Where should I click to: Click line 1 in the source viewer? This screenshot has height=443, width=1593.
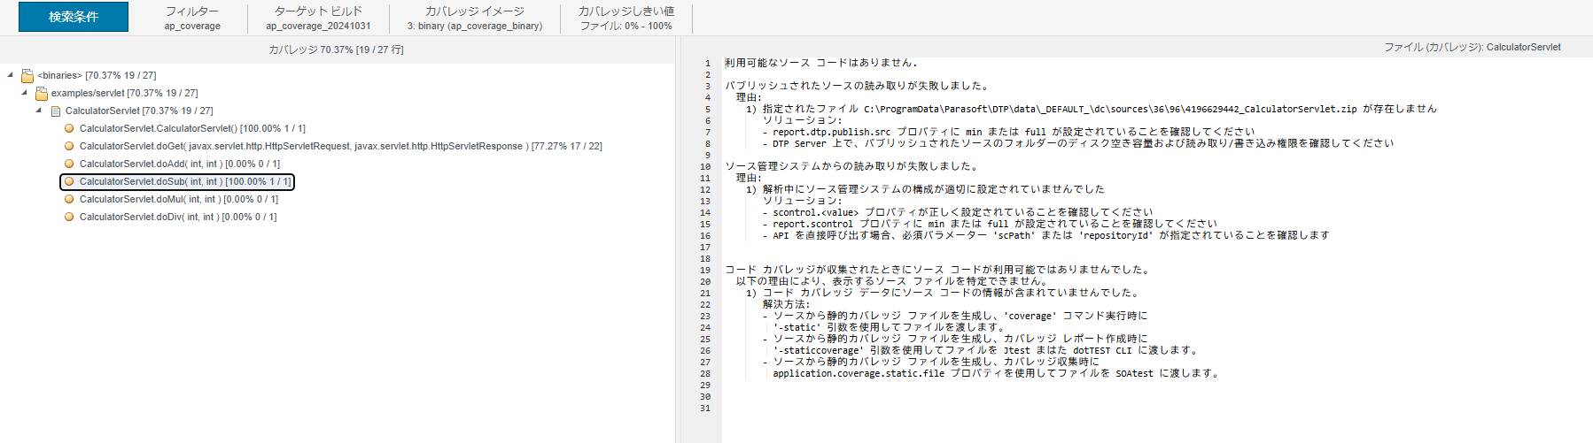pos(820,63)
